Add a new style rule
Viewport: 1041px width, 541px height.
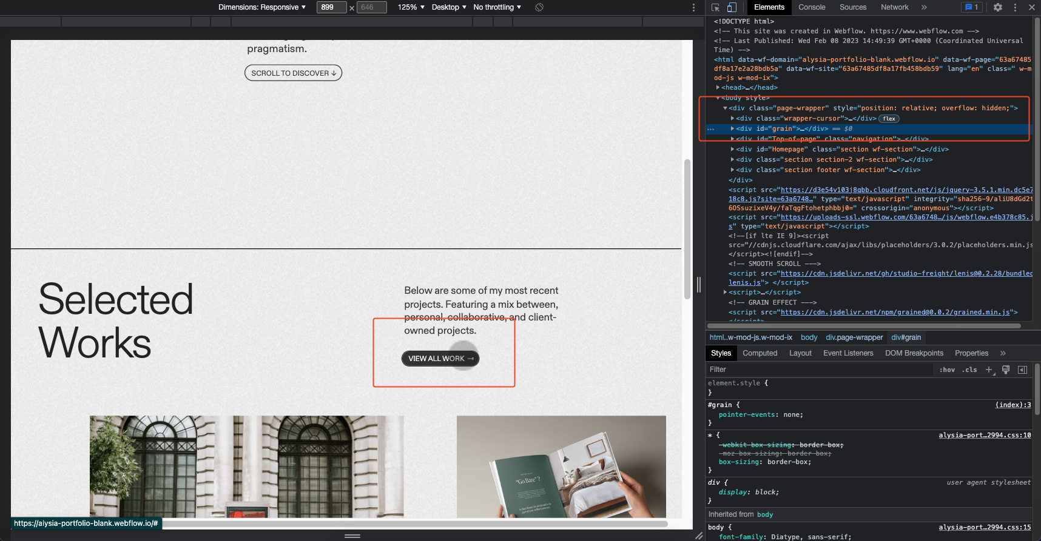[x=989, y=370]
